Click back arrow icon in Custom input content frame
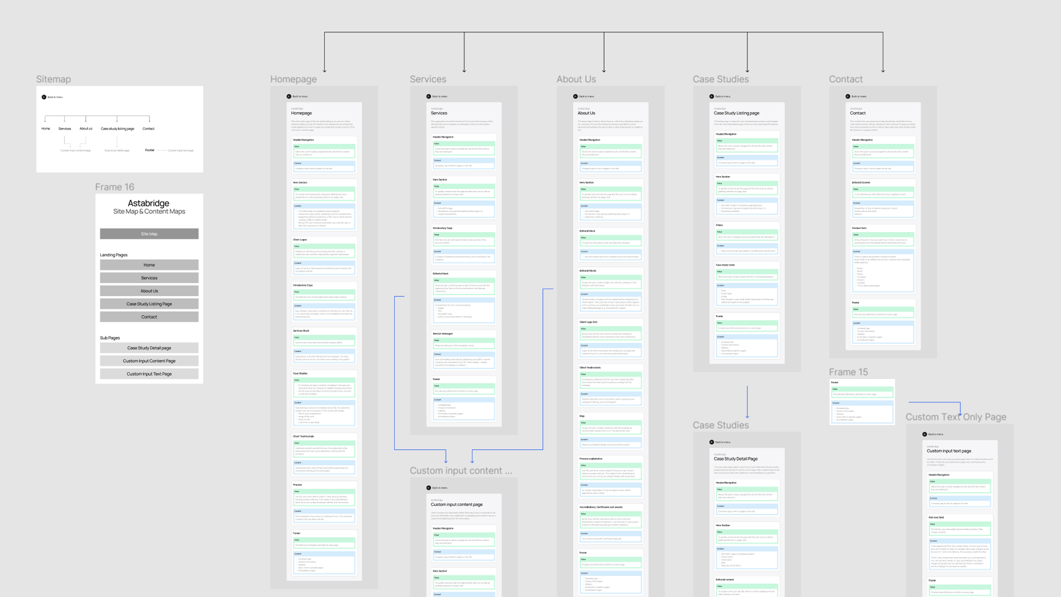 [428, 488]
